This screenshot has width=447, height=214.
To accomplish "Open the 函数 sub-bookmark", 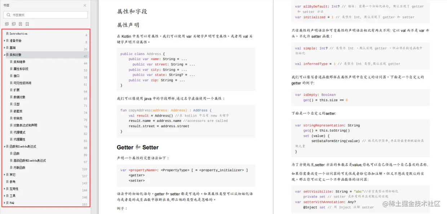I will pos(17,153).
